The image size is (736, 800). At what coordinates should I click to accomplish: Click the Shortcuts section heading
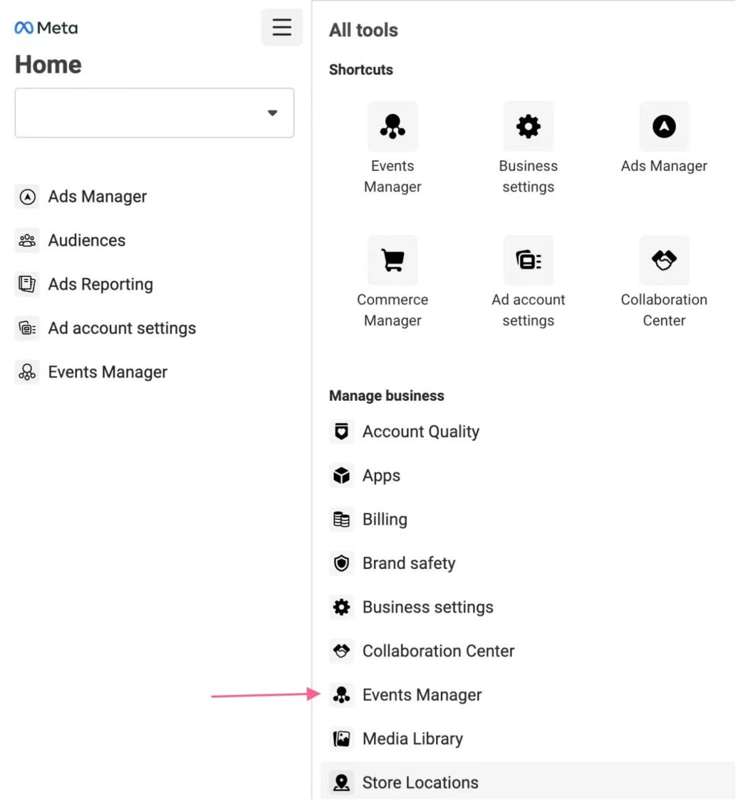[x=361, y=70]
